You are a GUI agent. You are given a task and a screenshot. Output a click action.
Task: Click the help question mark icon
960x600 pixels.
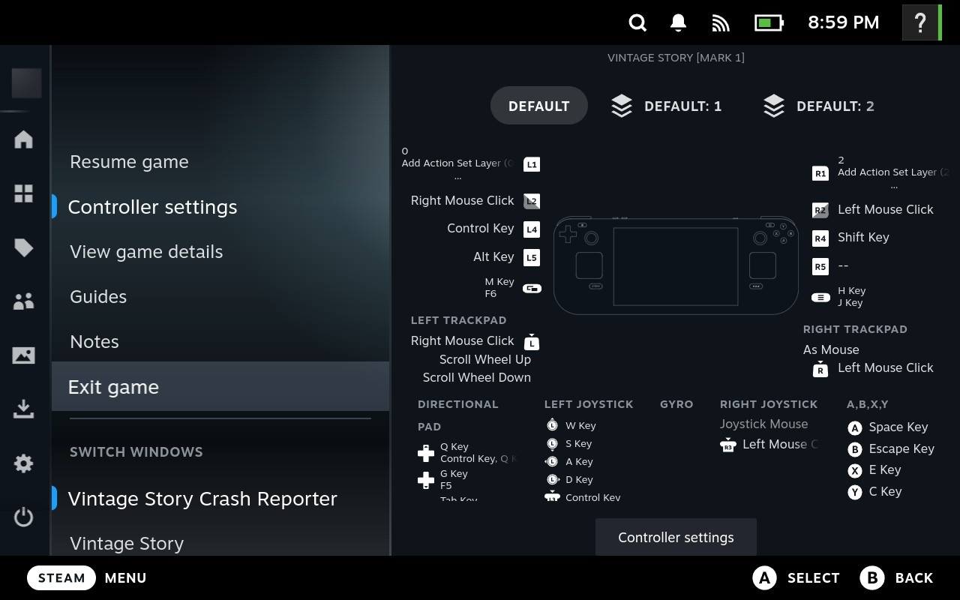pyautogui.click(x=920, y=22)
